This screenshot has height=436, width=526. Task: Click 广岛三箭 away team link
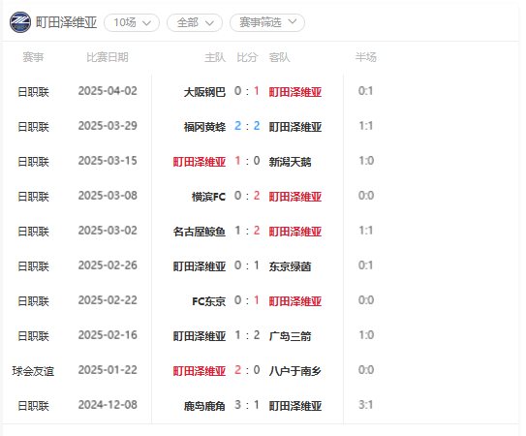[290, 336]
